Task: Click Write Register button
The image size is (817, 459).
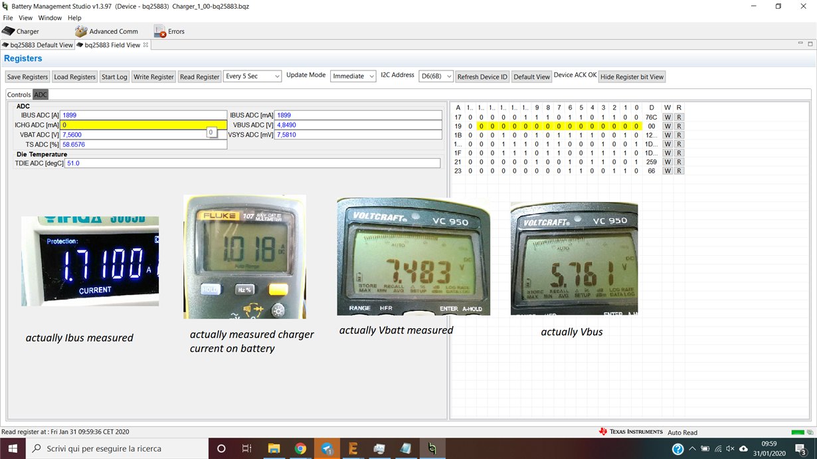Action: pyautogui.click(x=153, y=77)
